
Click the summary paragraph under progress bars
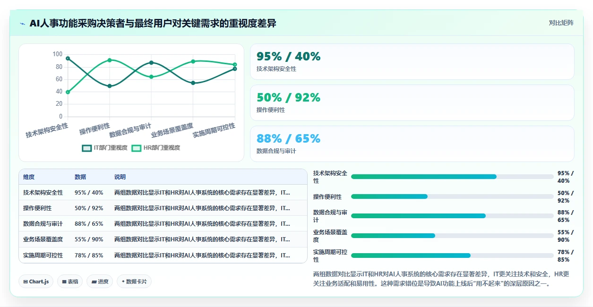tap(441, 279)
